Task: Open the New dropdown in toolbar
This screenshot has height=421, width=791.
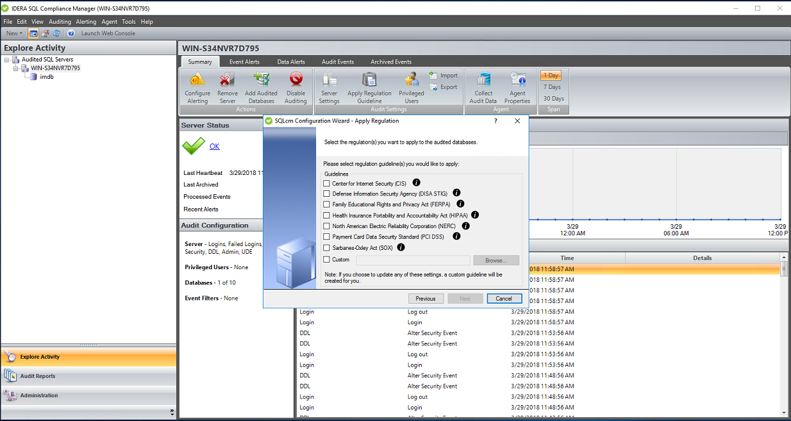Action: pos(13,33)
